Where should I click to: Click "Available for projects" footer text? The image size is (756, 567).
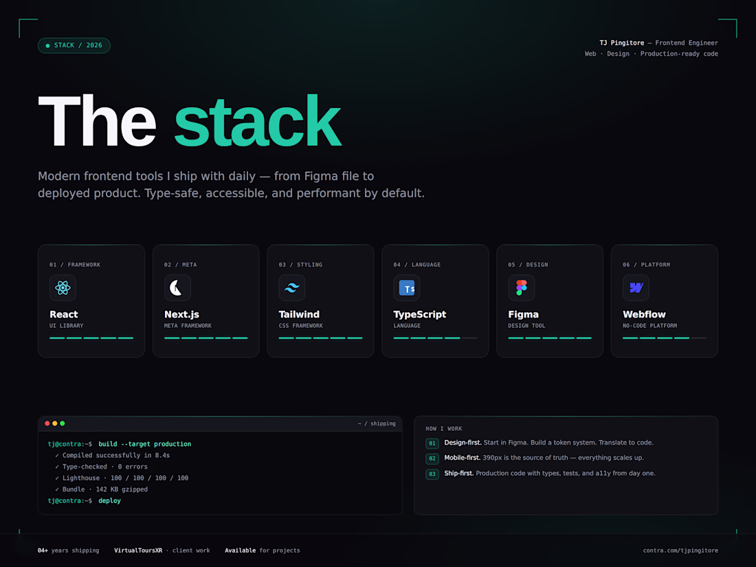coord(263,550)
